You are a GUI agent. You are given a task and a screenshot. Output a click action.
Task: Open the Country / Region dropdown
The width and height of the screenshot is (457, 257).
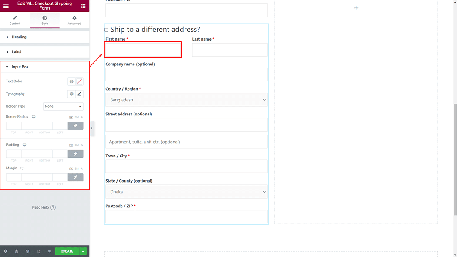(186, 100)
